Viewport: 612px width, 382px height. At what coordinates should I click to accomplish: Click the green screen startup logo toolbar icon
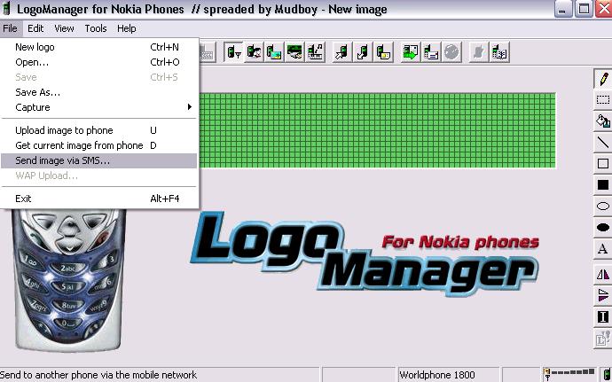294,52
